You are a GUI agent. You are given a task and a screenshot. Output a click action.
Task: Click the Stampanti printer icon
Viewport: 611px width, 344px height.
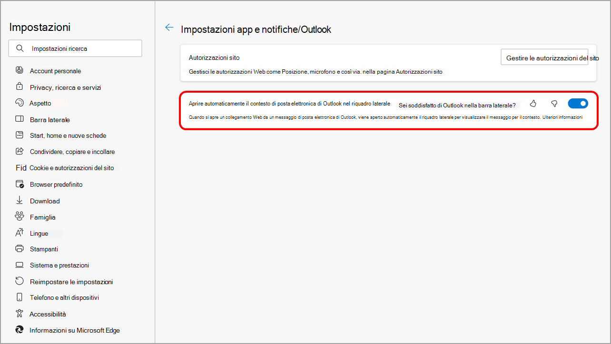pyautogui.click(x=20, y=248)
